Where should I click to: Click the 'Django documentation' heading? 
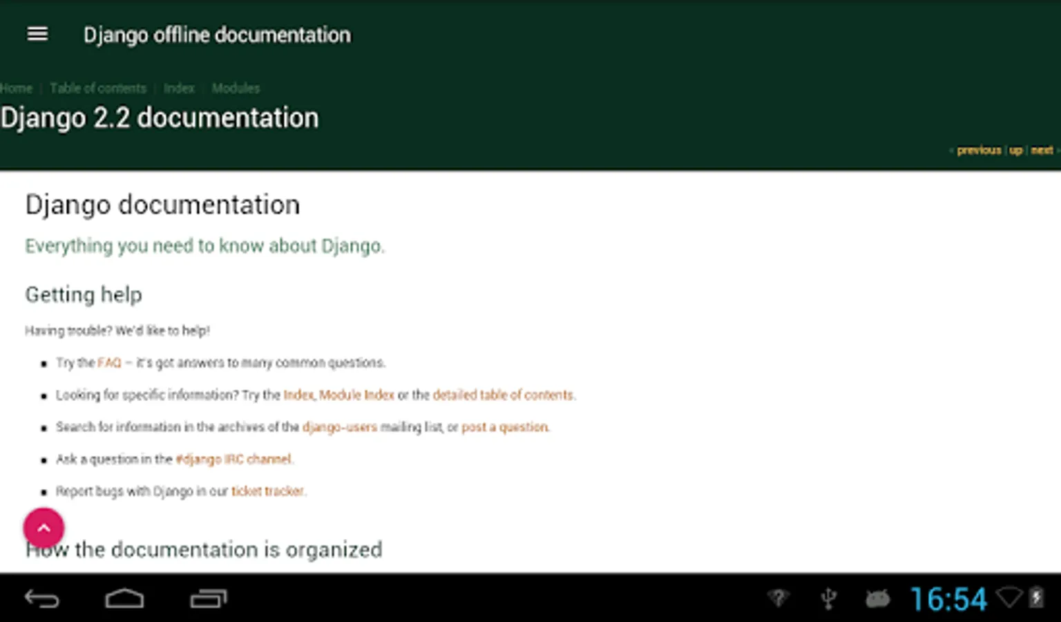click(163, 205)
